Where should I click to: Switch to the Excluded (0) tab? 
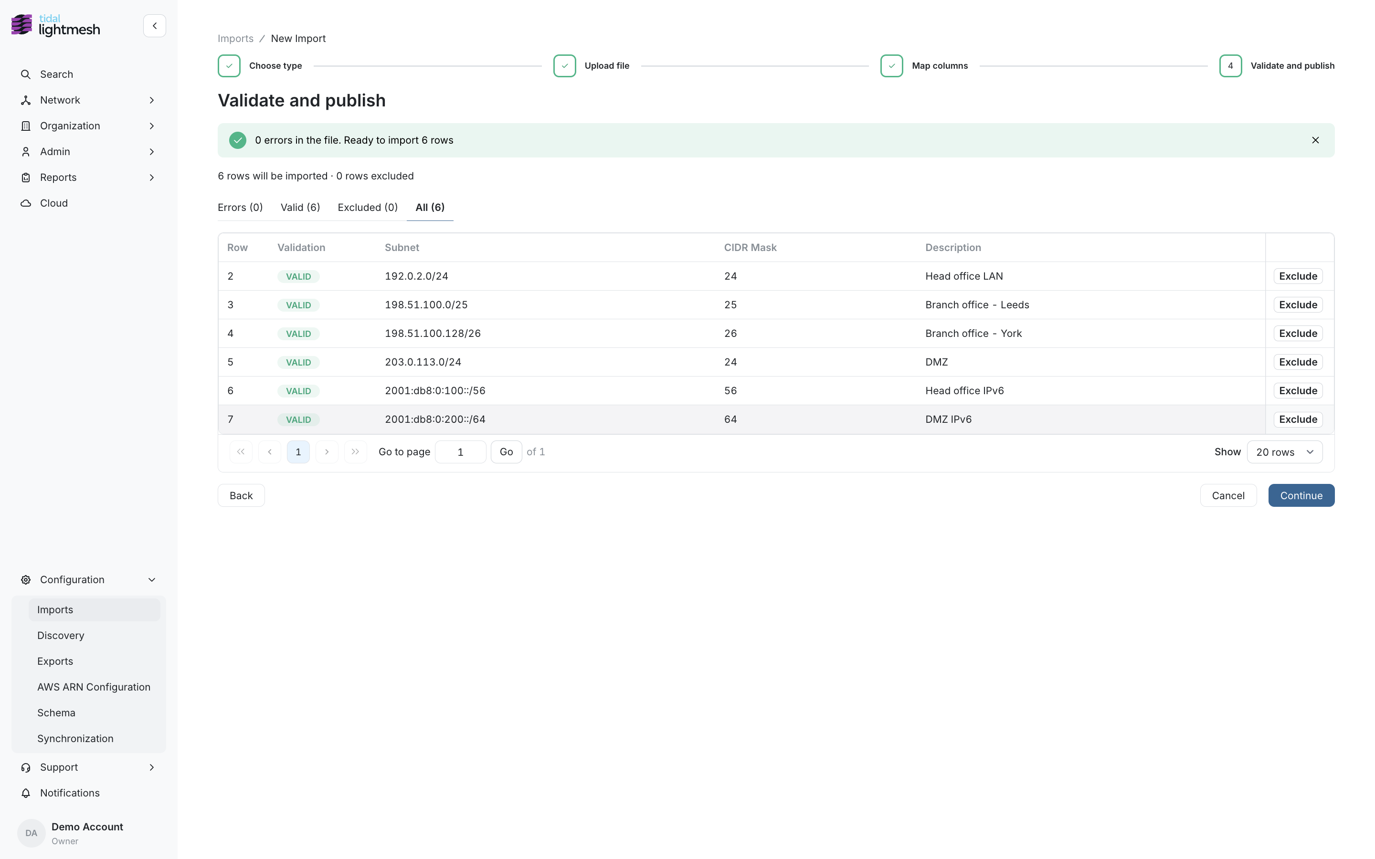368,208
